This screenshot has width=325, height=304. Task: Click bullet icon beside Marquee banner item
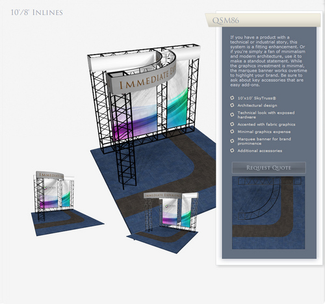[232, 141]
